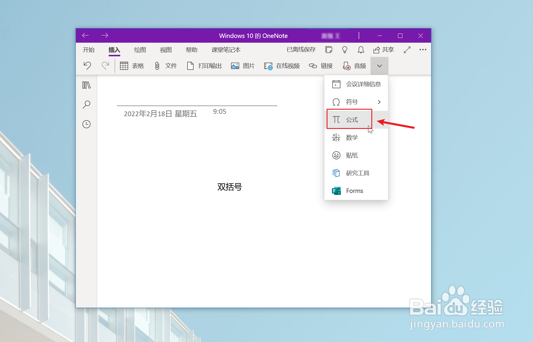The width and height of the screenshot is (533, 342).
Task: Choose 数学 menu item
Action: [x=356, y=138]
